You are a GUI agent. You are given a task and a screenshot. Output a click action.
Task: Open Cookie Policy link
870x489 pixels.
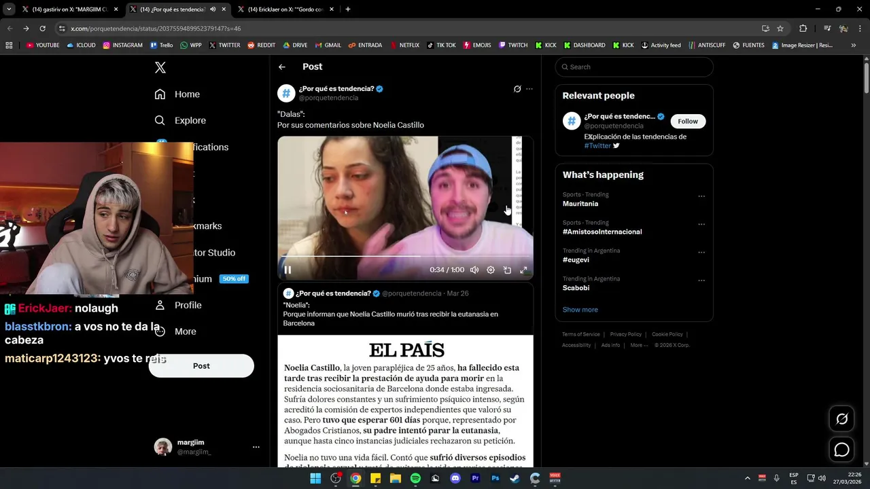tap(667, 334)
